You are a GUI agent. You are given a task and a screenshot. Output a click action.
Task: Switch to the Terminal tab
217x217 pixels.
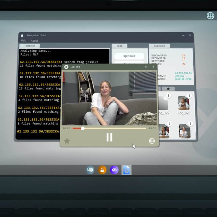pyautogui.click(x=30, y=46)
